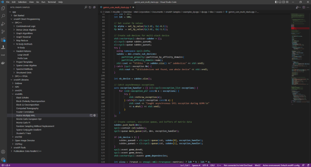Screen dimensions: 311x167
Task: Open the Docker view in activity bar
Action: (x=3, y=63)
